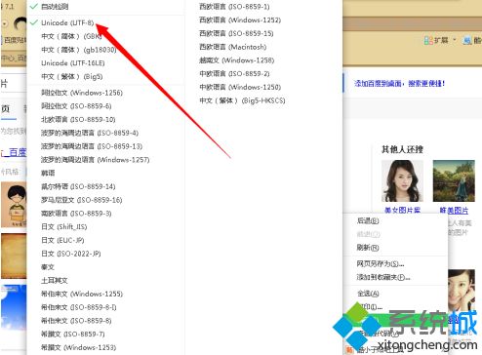Choose 韩语 encoding entry

point(48,173)
